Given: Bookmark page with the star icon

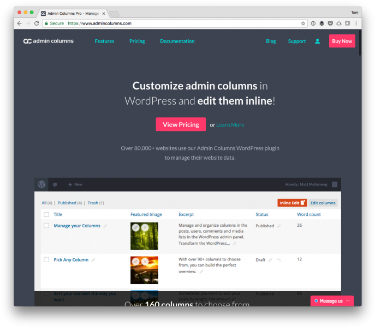Looking at the screenshot, I should [303, 23].
